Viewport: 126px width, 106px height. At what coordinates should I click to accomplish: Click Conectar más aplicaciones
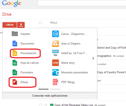tap(50, 96)
